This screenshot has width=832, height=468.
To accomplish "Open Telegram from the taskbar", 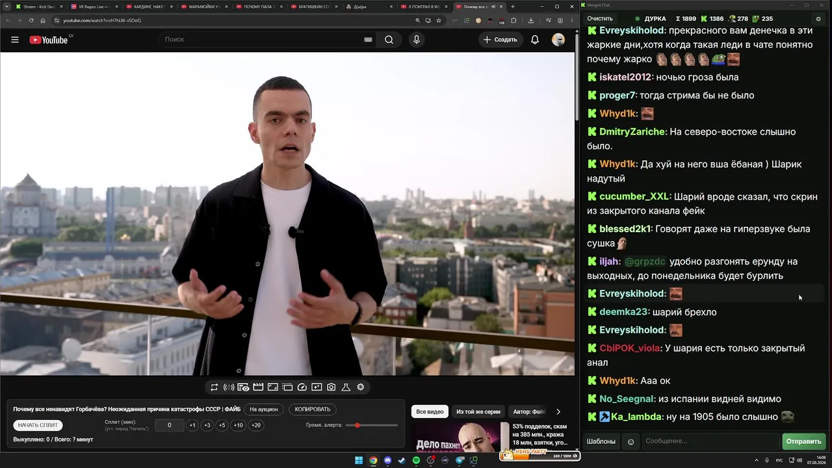I will click(460, 461).
